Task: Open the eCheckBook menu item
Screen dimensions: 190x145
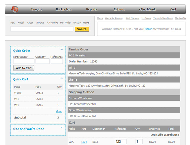Action: click(x=147, y=9)
